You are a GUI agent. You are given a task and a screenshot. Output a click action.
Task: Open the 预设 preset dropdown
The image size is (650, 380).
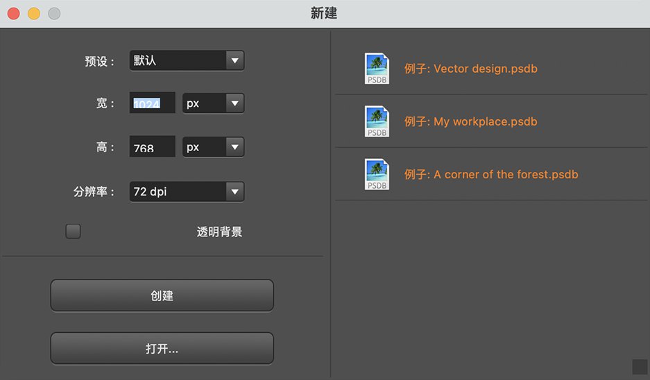point(187,61)
